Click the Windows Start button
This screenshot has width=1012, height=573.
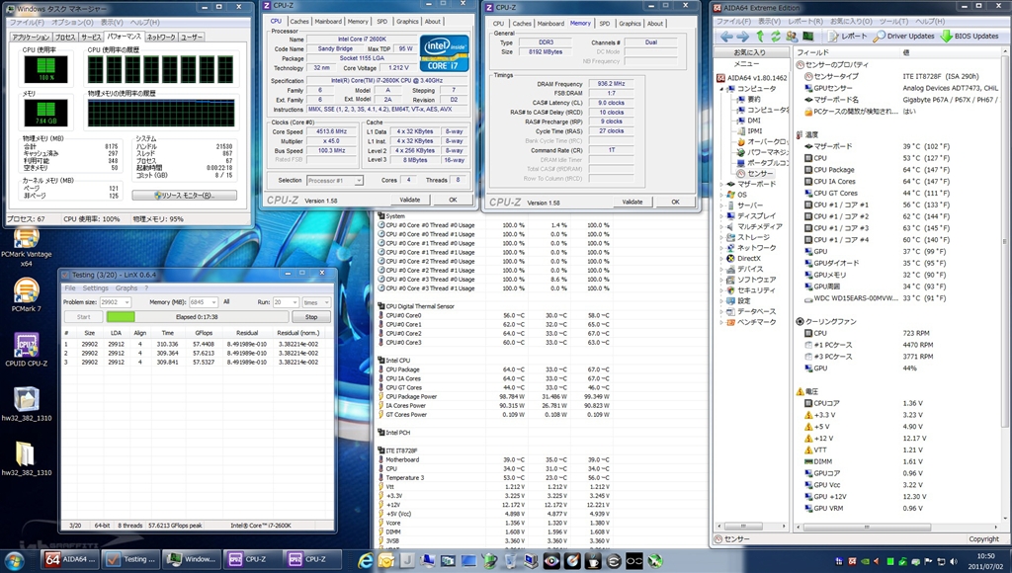click(17, 559)
